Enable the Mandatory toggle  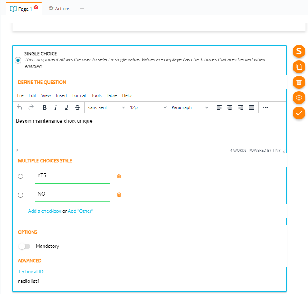click(25, 246)
